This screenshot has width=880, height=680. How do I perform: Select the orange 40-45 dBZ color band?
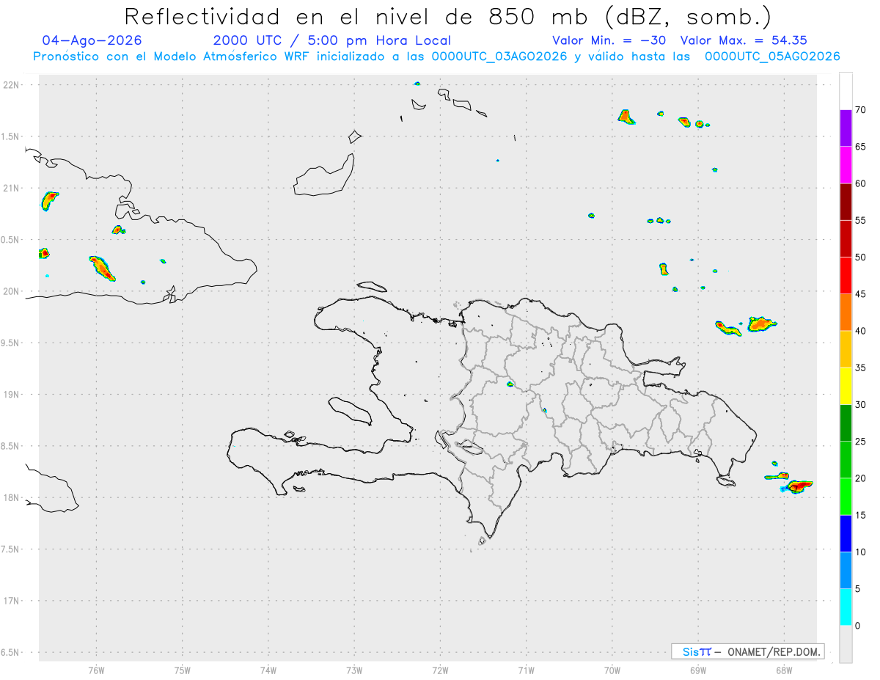(846, 312)
